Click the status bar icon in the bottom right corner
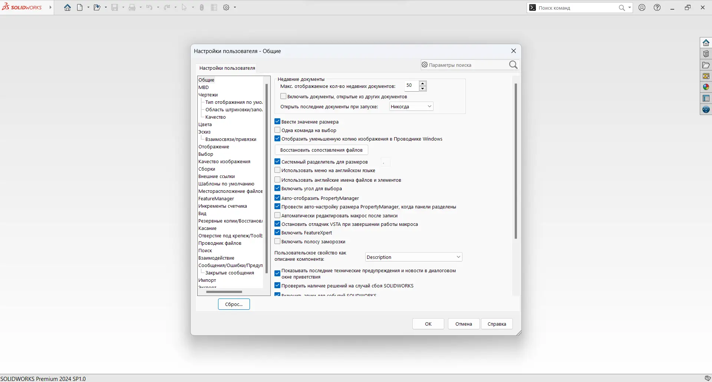The image size is (712, 382). (x=708, y=378)
